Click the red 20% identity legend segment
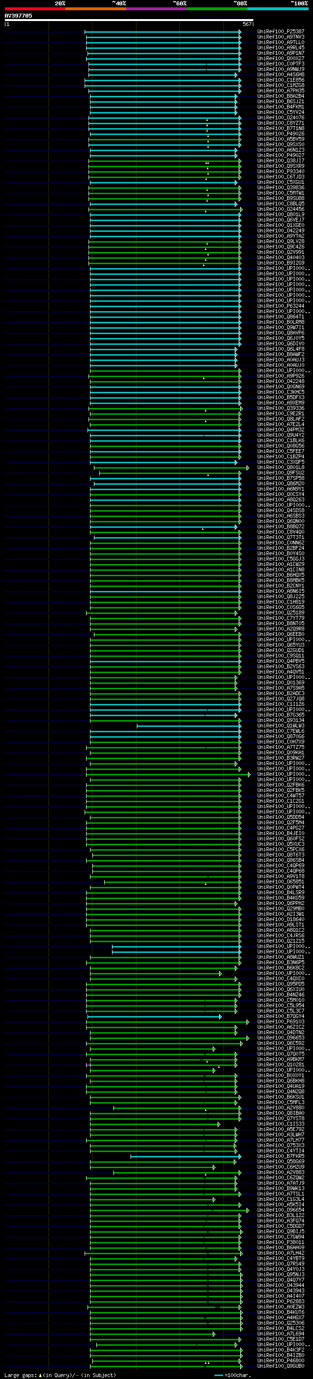313x1379 pixels. [x=35, y=9]
